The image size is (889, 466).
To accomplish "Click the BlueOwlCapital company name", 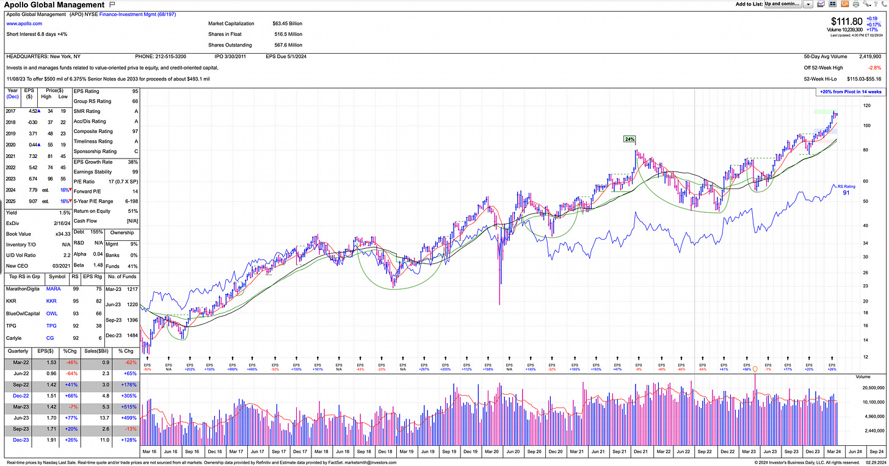I will [x=23, y=314].
